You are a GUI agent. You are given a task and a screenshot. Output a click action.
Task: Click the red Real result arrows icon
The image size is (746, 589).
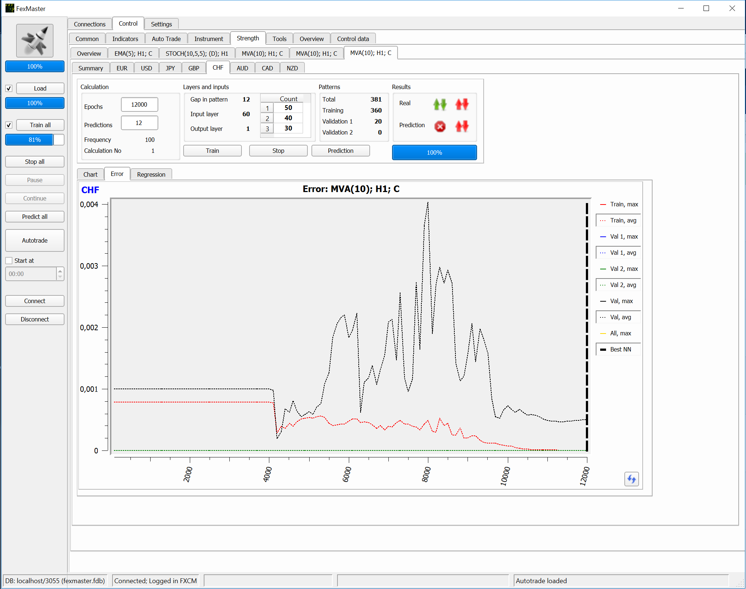point(462,104)
